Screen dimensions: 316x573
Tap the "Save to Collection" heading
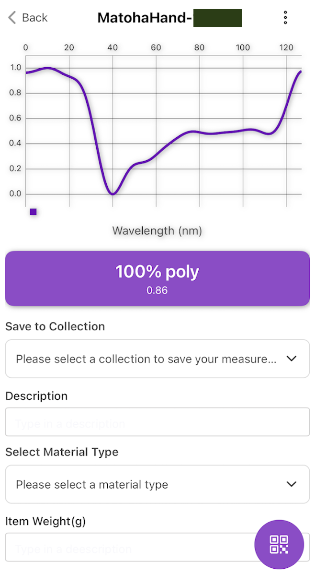tap(55, 326)
